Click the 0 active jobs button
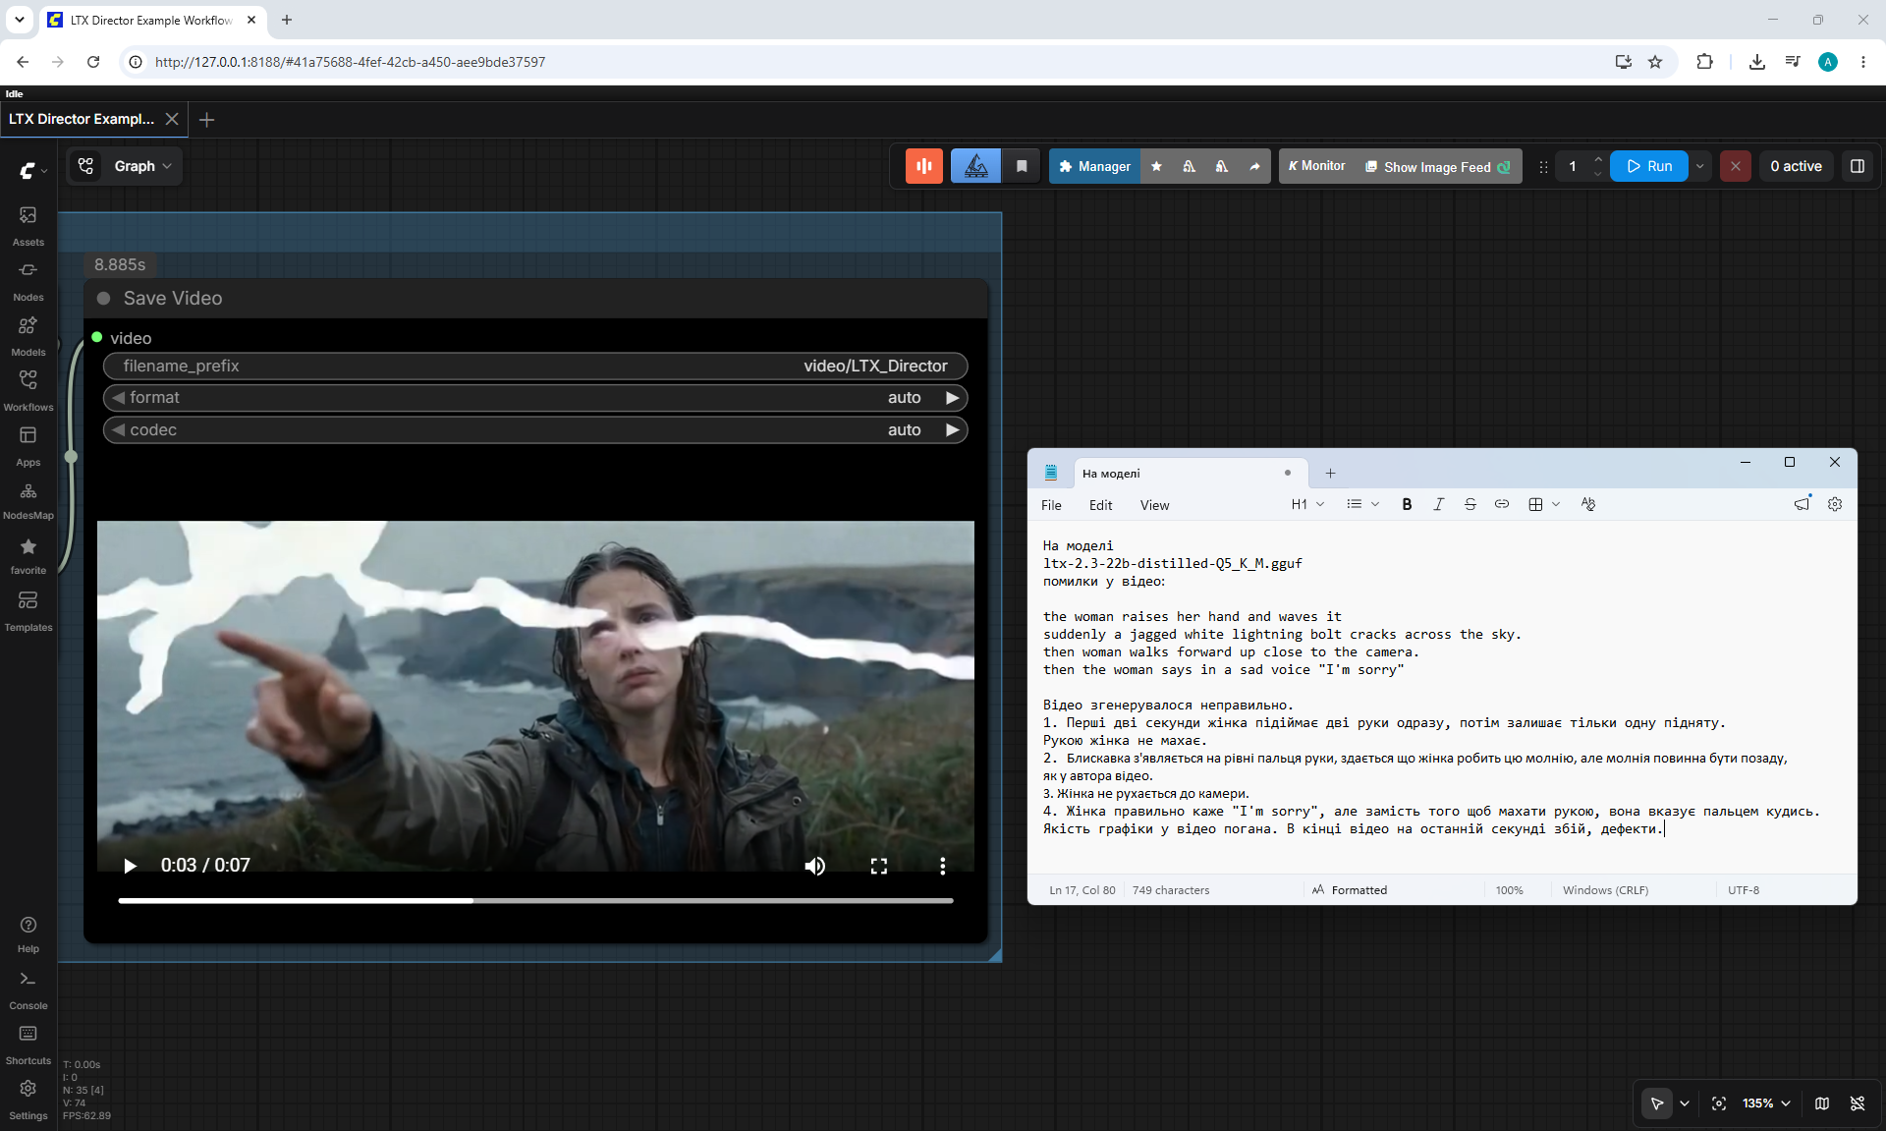Viewport: 1886px width, 1131px height. [1796, 166]
